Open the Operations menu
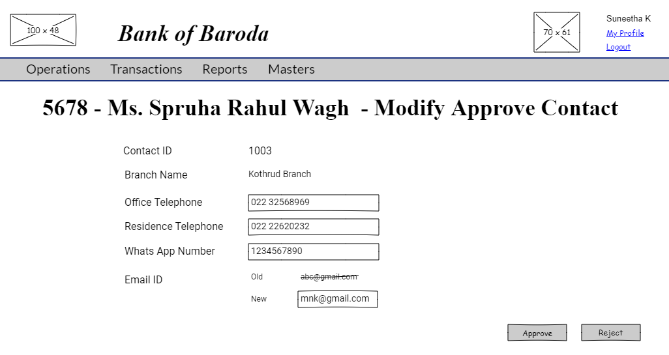Viewport: 669px width, 355px height. pyautogui.click(x=58, y=69)
